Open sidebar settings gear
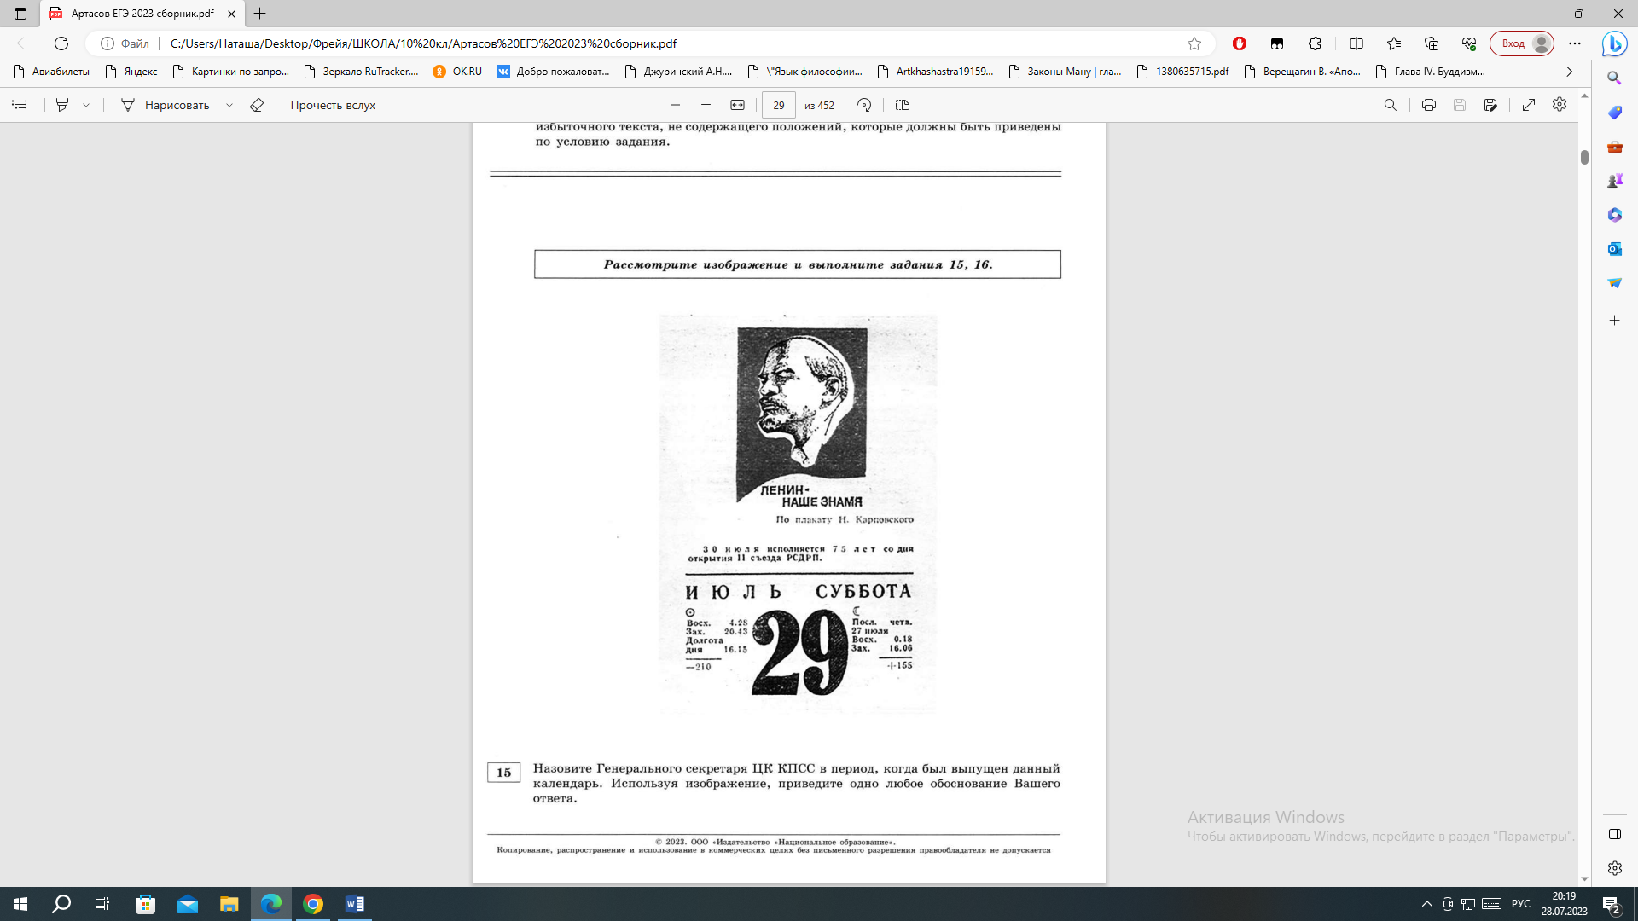The width and height of the screenshot is (1638, 921). click(1614, 868)
